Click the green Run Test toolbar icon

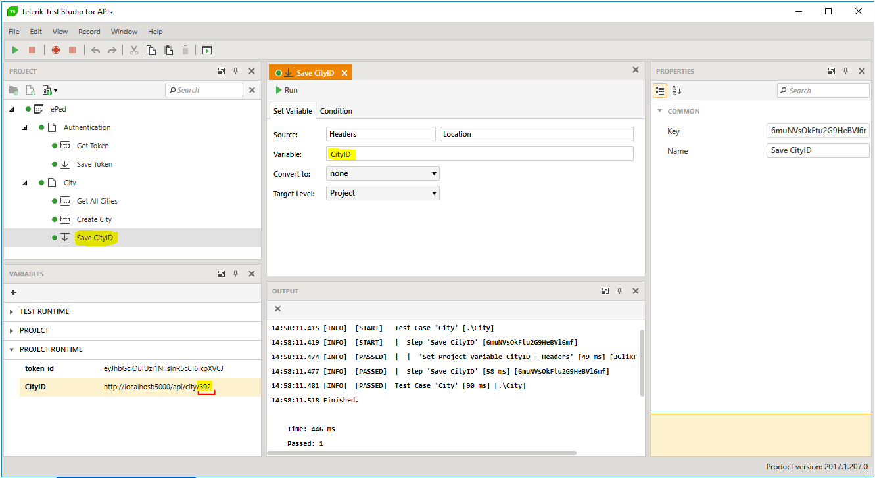pyautogui.click(x=16, y=50)
